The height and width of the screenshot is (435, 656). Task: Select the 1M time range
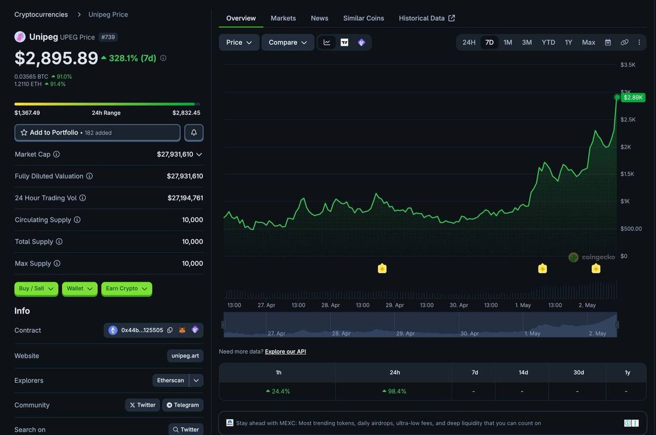point(508,43)
